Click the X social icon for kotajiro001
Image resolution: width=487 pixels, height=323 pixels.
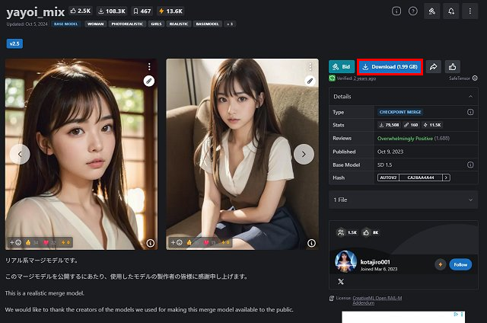[340, 282]
